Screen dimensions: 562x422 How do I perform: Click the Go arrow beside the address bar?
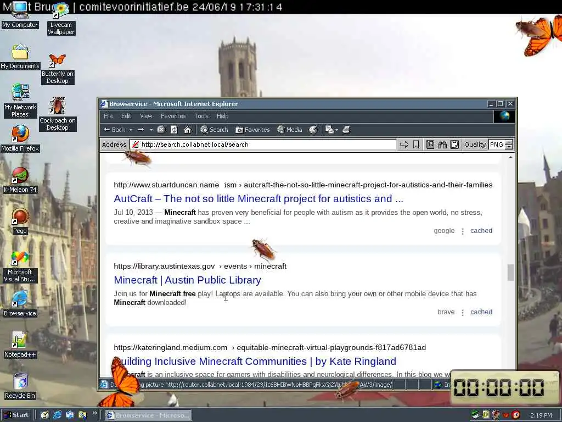click(x=404, y=145)
